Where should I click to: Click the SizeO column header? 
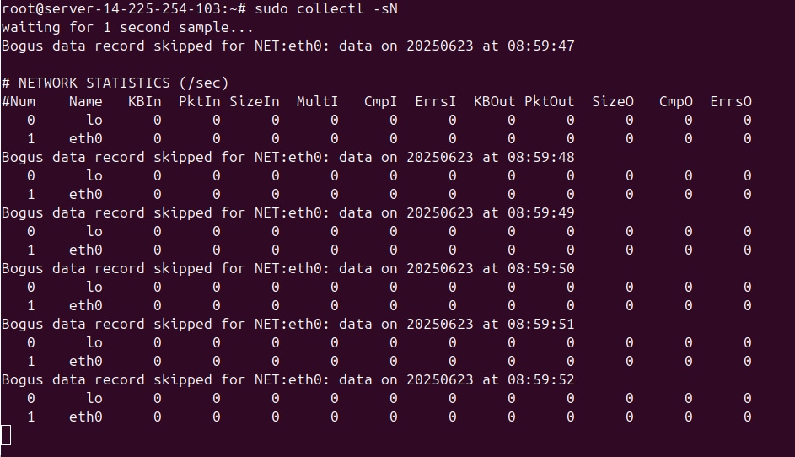[x=612, y=101]
